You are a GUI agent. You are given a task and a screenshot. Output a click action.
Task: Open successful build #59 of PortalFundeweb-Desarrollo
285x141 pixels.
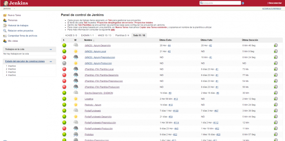point(171,117)
